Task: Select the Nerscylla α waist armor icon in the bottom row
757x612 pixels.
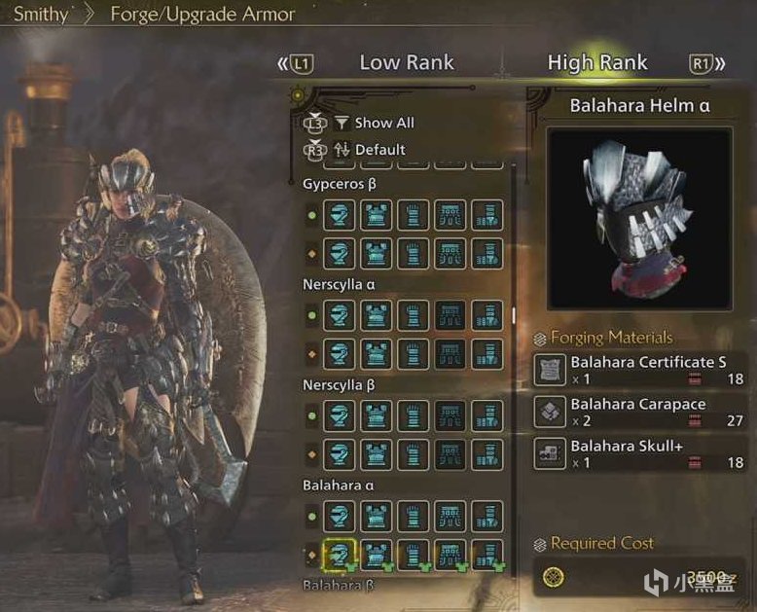Action: click(x=450, y=354)
